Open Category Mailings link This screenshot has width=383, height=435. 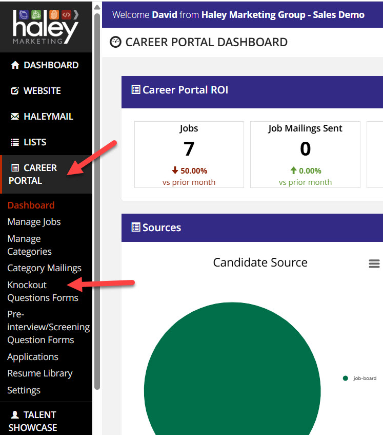44,268
